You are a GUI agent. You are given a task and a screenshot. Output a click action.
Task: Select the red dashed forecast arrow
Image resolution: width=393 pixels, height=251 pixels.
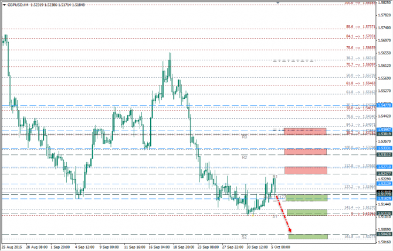click(283, 214)
